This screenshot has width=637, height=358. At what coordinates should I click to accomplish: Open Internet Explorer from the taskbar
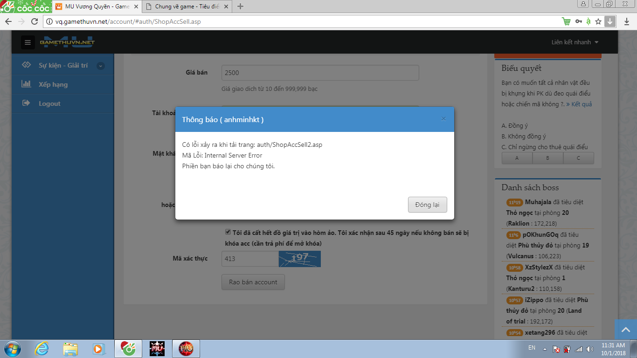click(42, 348)
